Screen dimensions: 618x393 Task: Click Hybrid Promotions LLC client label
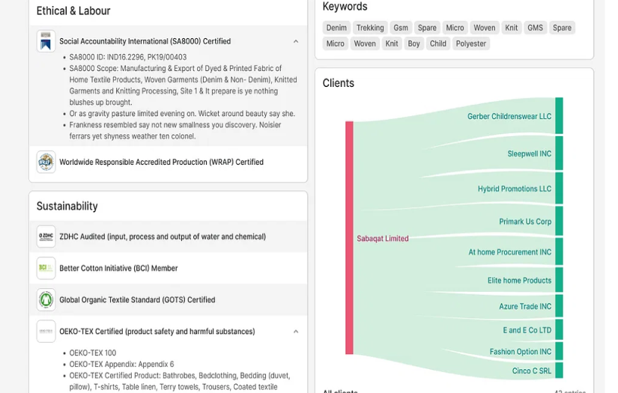(x=515, y=189)
